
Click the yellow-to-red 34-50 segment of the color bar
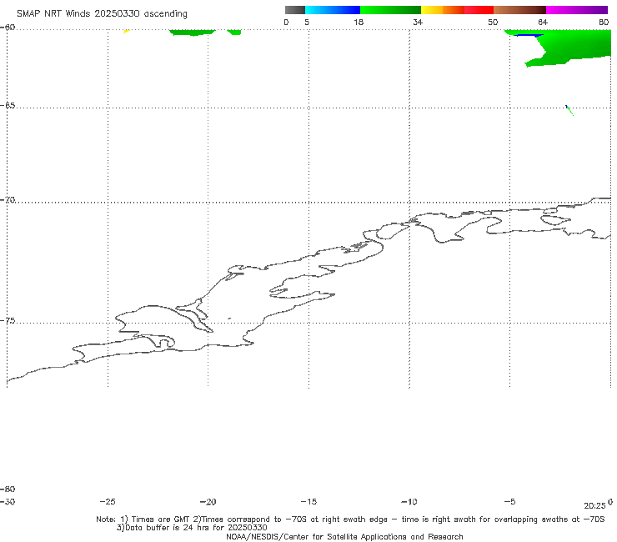tap(457, 10)
